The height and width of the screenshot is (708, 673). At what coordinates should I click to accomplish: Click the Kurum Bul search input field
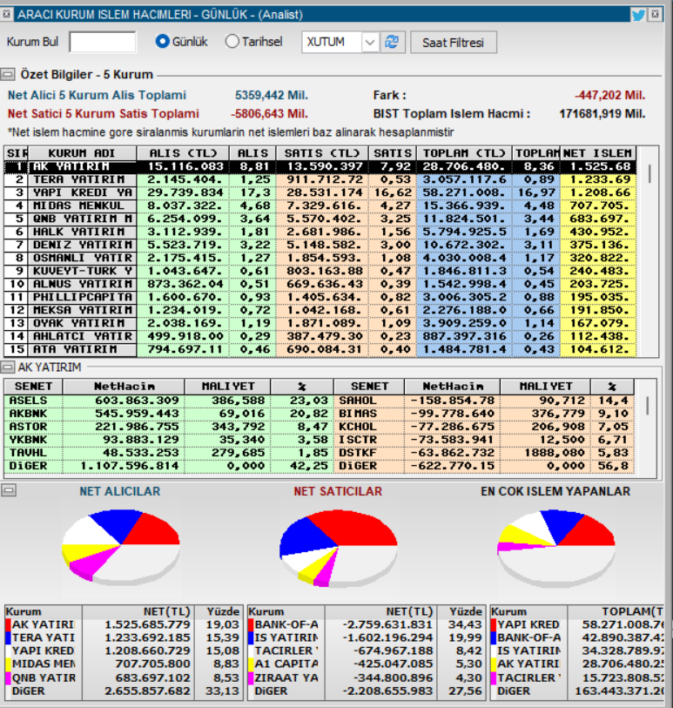pyautogui.click(x=103, y=42)
